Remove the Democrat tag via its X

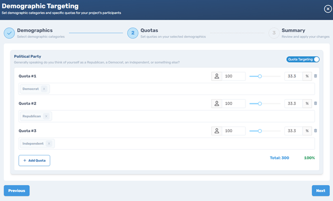44,89
